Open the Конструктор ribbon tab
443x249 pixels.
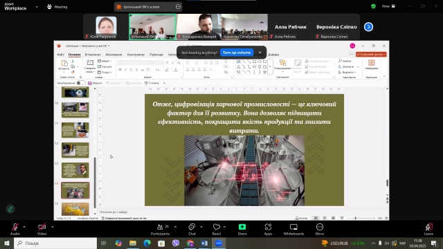click(x=136, y=55)
